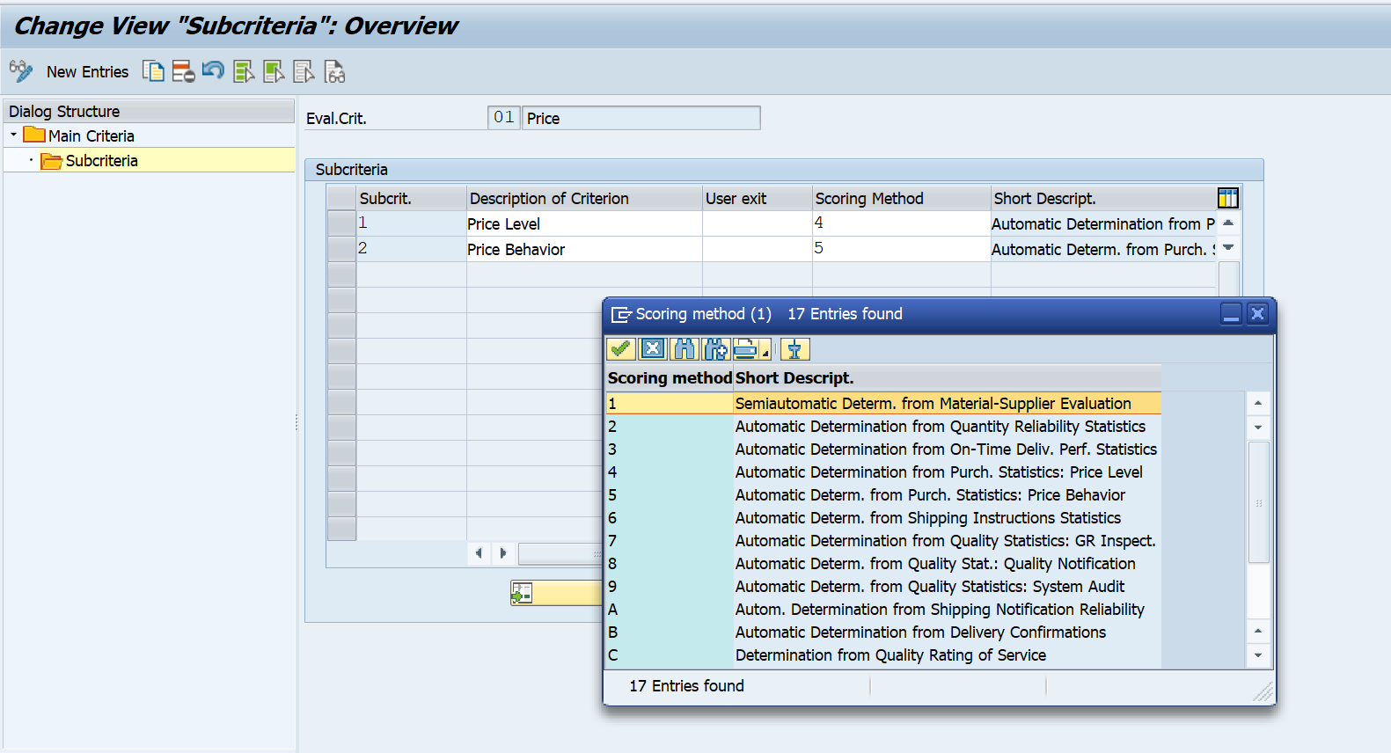Click the Personal Value List pin icon
Viewport: 1391px width, 753px height.
[794, 349]
